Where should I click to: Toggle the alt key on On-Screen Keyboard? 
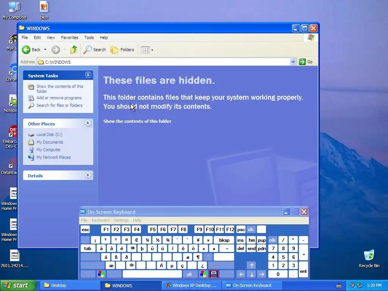coord(189,274)
